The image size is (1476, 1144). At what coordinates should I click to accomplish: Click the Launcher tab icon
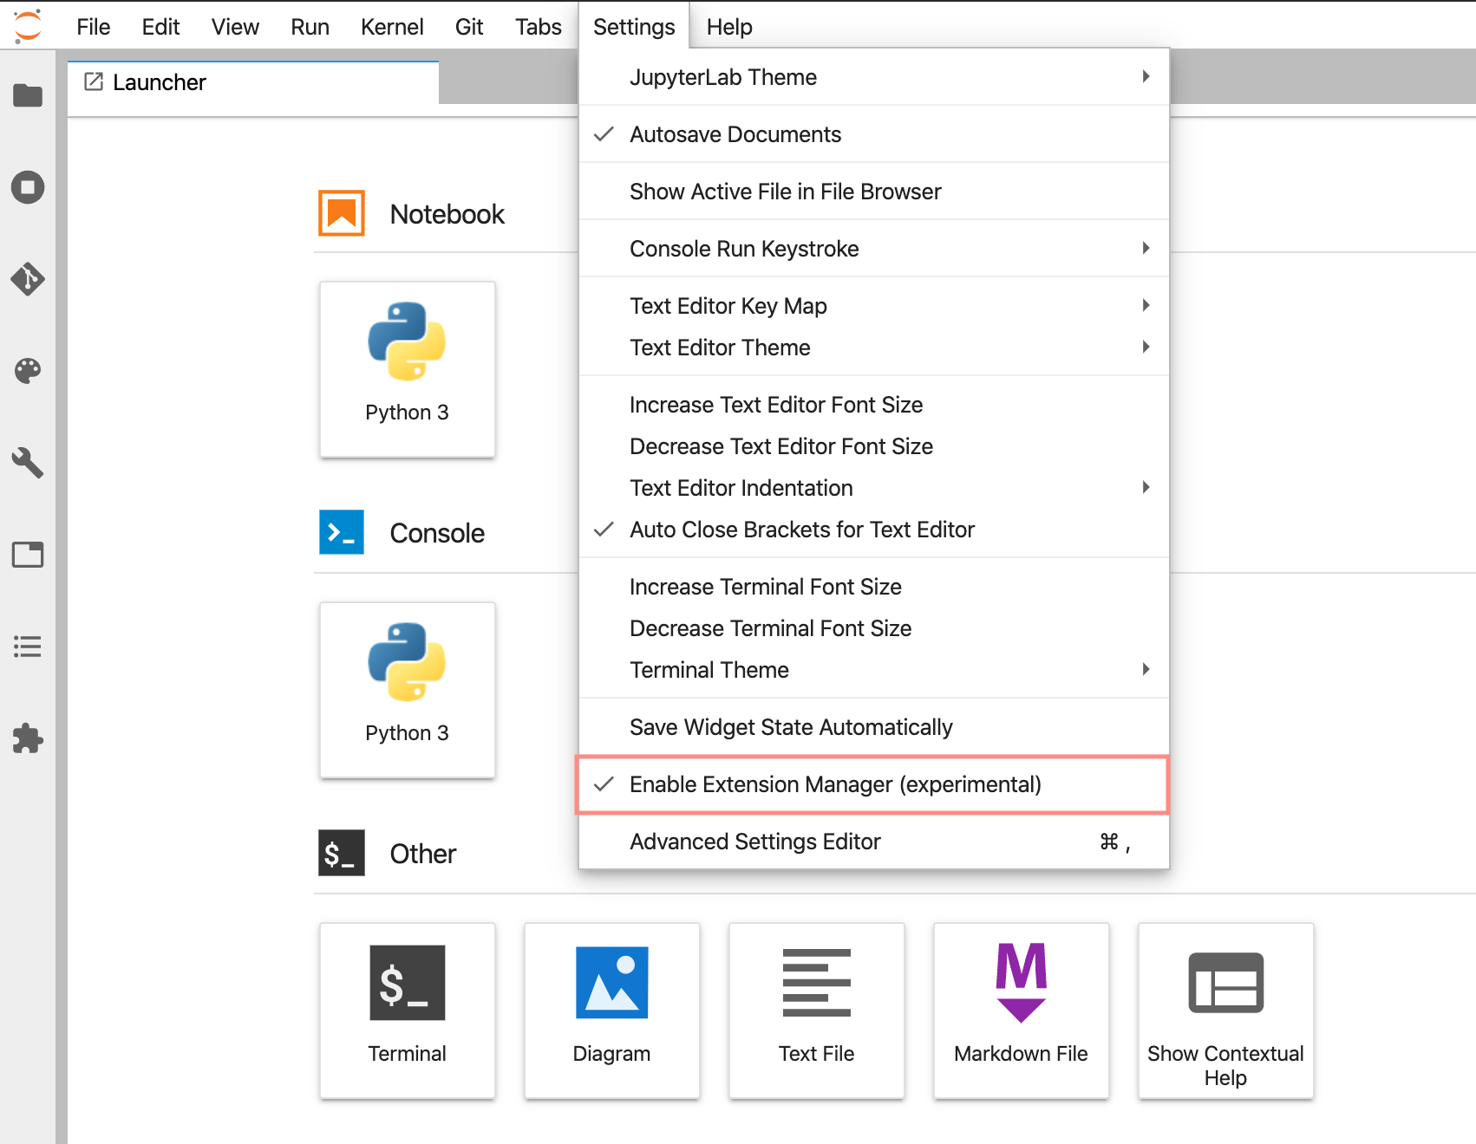click(94, 82)
